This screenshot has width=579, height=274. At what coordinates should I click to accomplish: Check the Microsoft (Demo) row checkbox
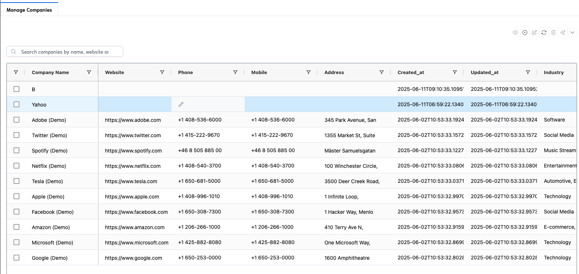pyautogui.click(x=16, y=242)
